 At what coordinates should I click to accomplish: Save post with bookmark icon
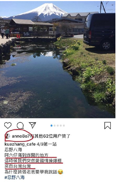[108, 125]
